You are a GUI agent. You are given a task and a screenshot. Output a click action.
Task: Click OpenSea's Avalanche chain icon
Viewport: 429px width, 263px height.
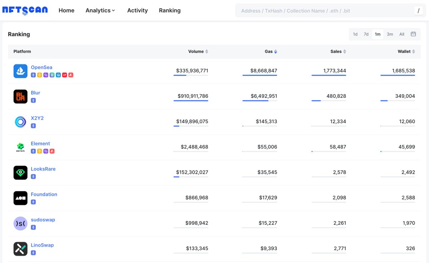click(x=71, y=75)
